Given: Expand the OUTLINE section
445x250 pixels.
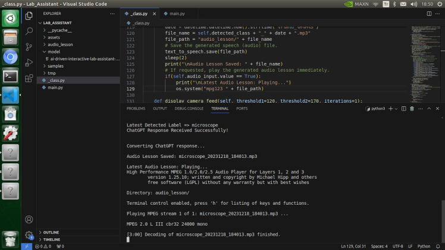Looking at the screenshot, I should tap(51, 232).
